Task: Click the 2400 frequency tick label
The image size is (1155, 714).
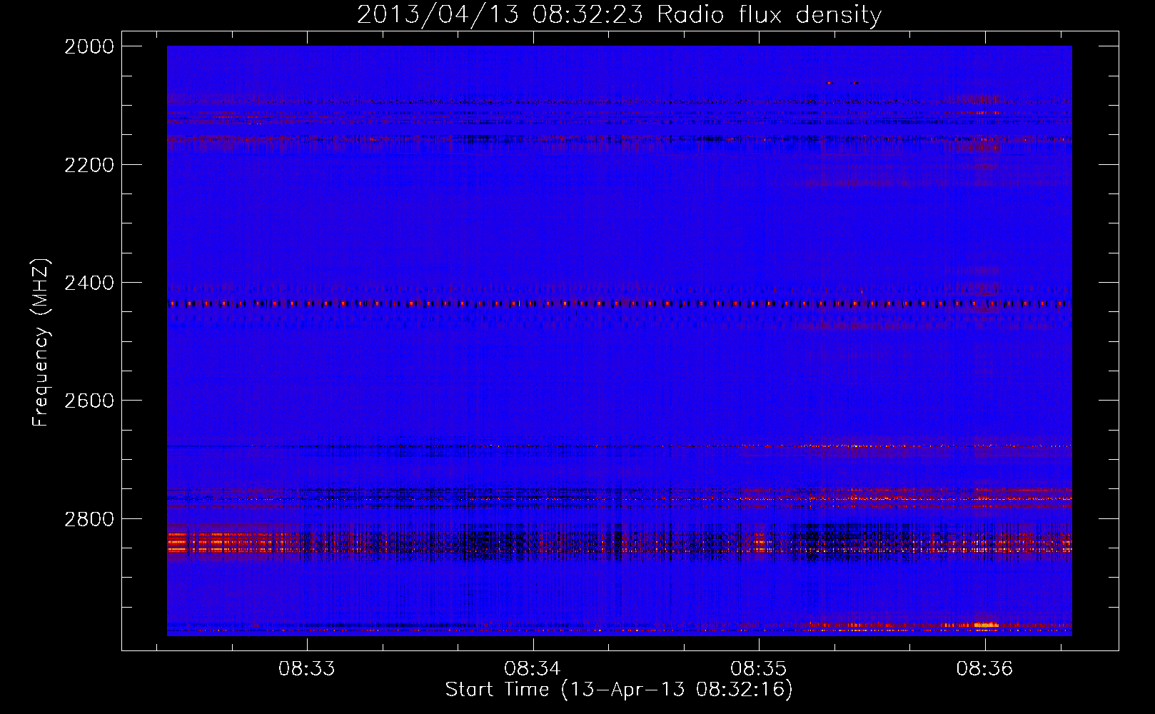Action: pyautogui.click(x=89, y=283)
